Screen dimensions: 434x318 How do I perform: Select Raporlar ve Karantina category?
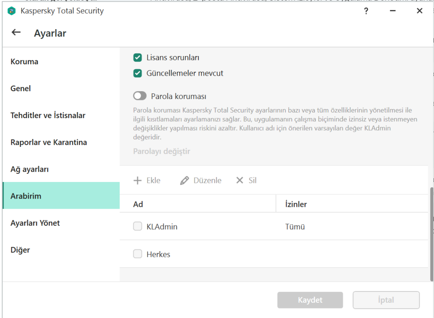[x=49, y=142]
